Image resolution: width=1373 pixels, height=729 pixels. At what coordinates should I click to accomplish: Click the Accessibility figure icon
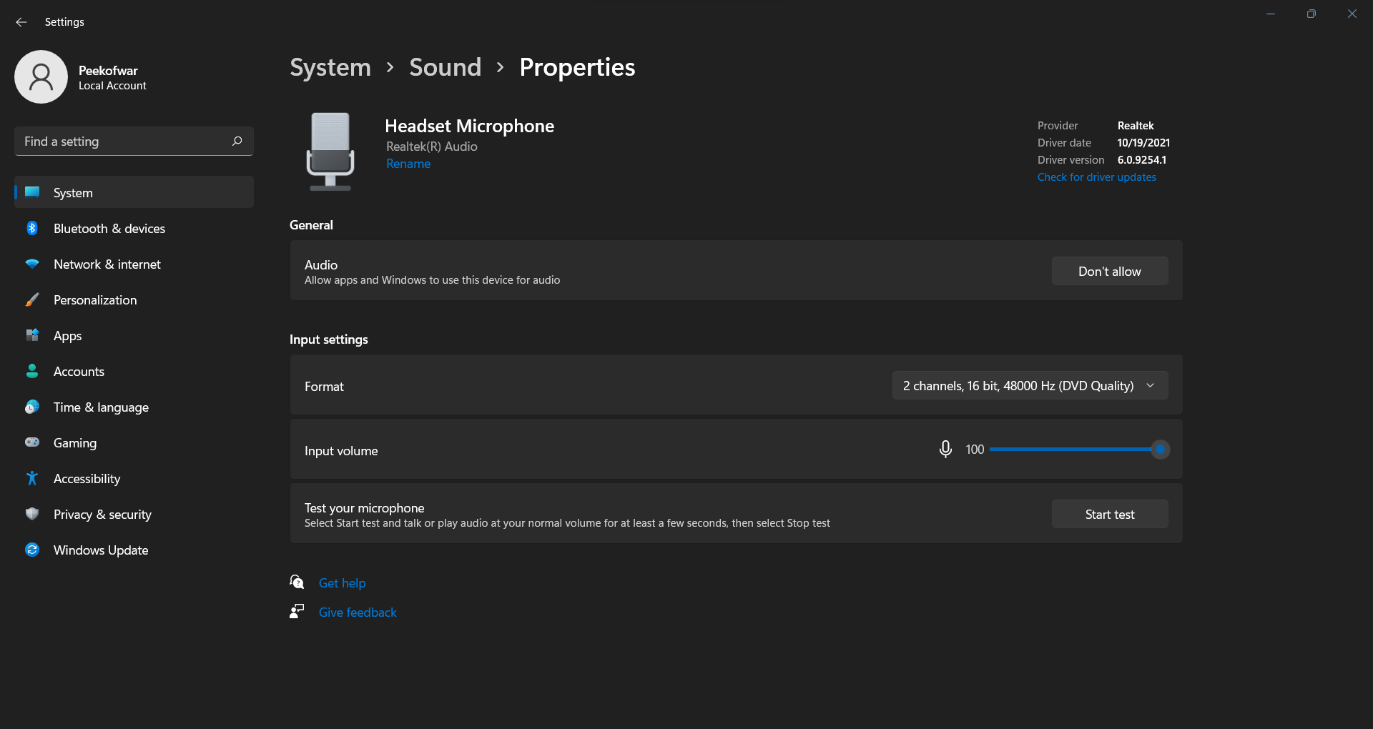click(x=32, y=479)
